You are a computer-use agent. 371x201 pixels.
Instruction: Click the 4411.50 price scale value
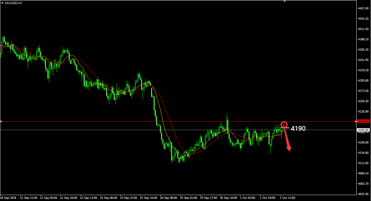point(363,29)
